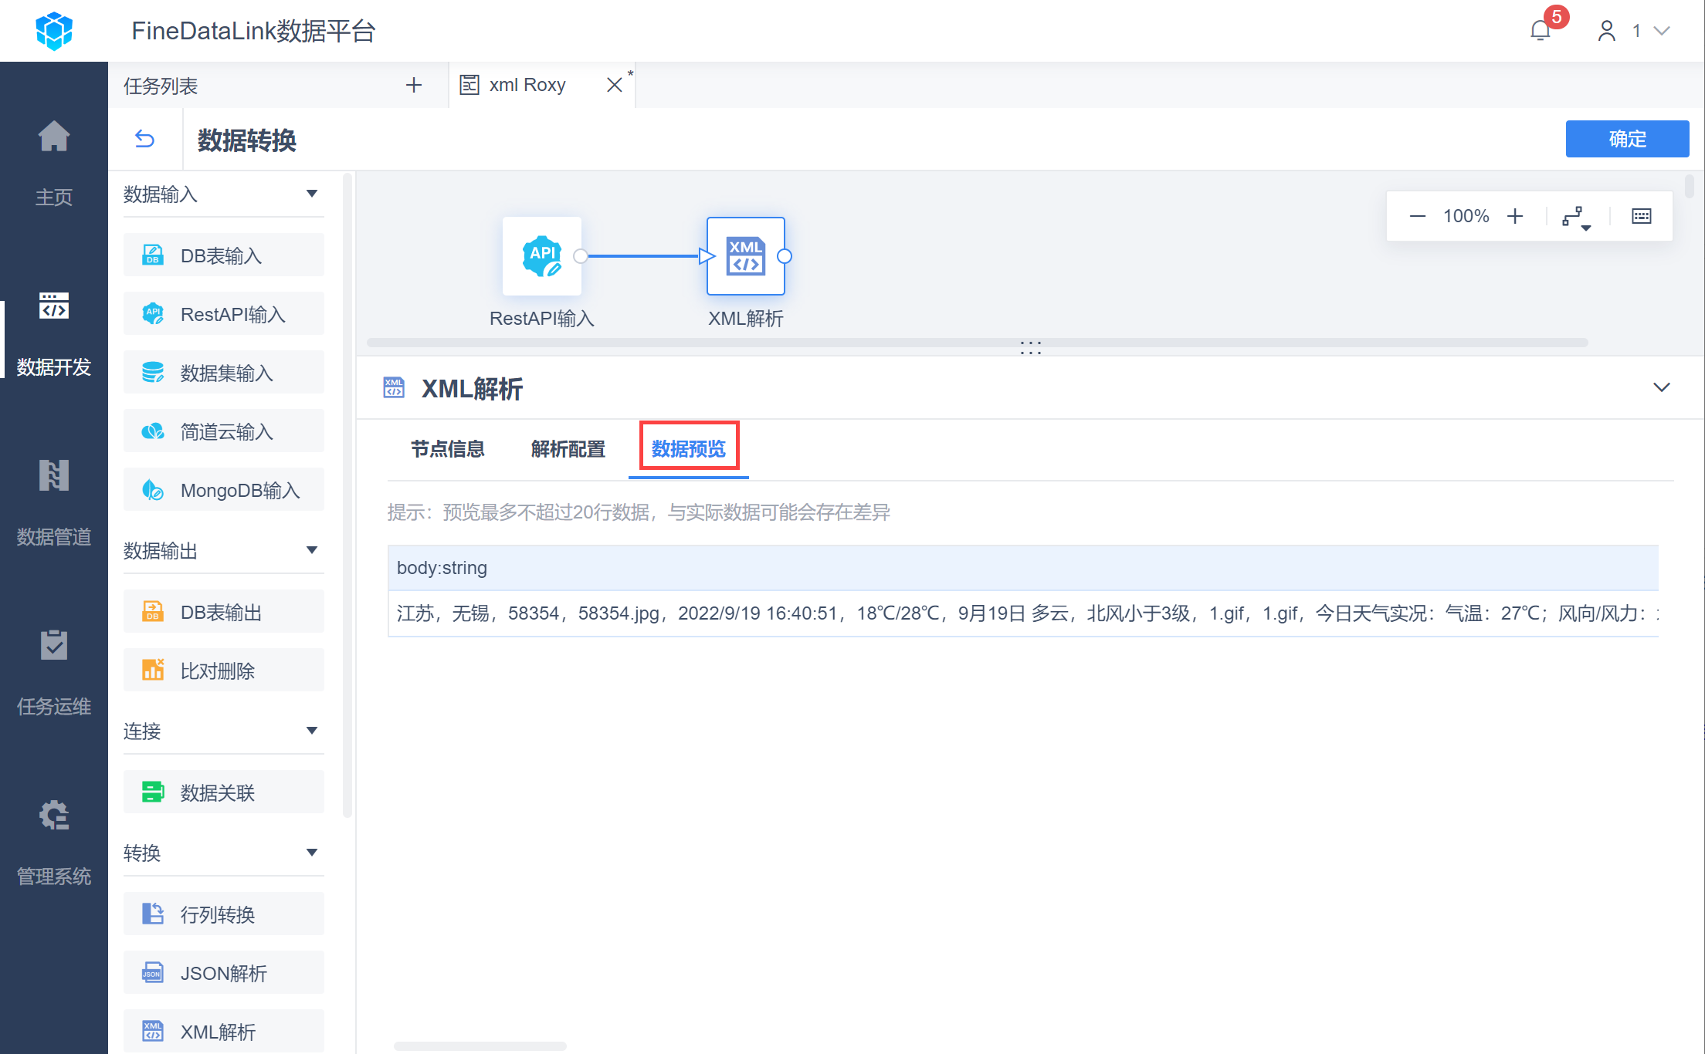Zoom in the canvas with plus
Screen dimensions: 1705x1054
pos(1515,216)
